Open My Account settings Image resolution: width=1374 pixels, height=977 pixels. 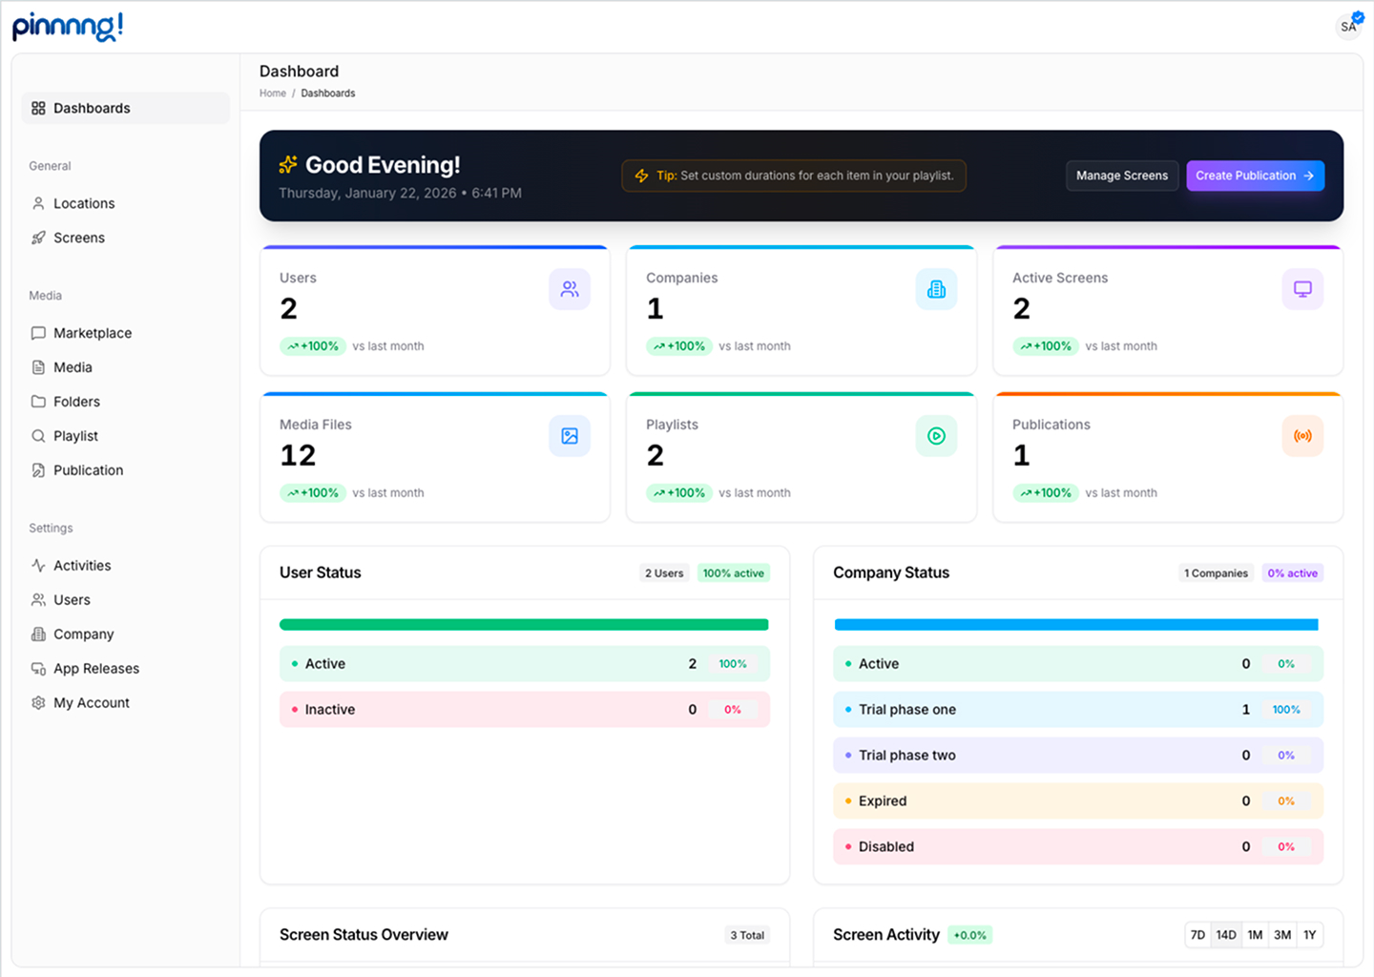pos(92,703)
